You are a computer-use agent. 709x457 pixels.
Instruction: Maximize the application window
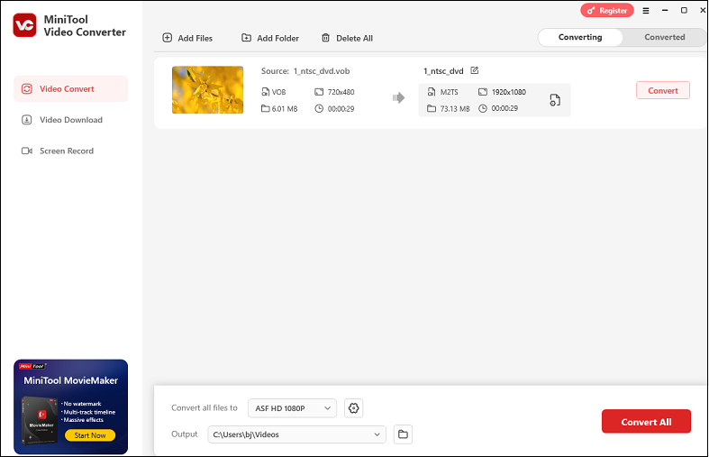(684, 10)
